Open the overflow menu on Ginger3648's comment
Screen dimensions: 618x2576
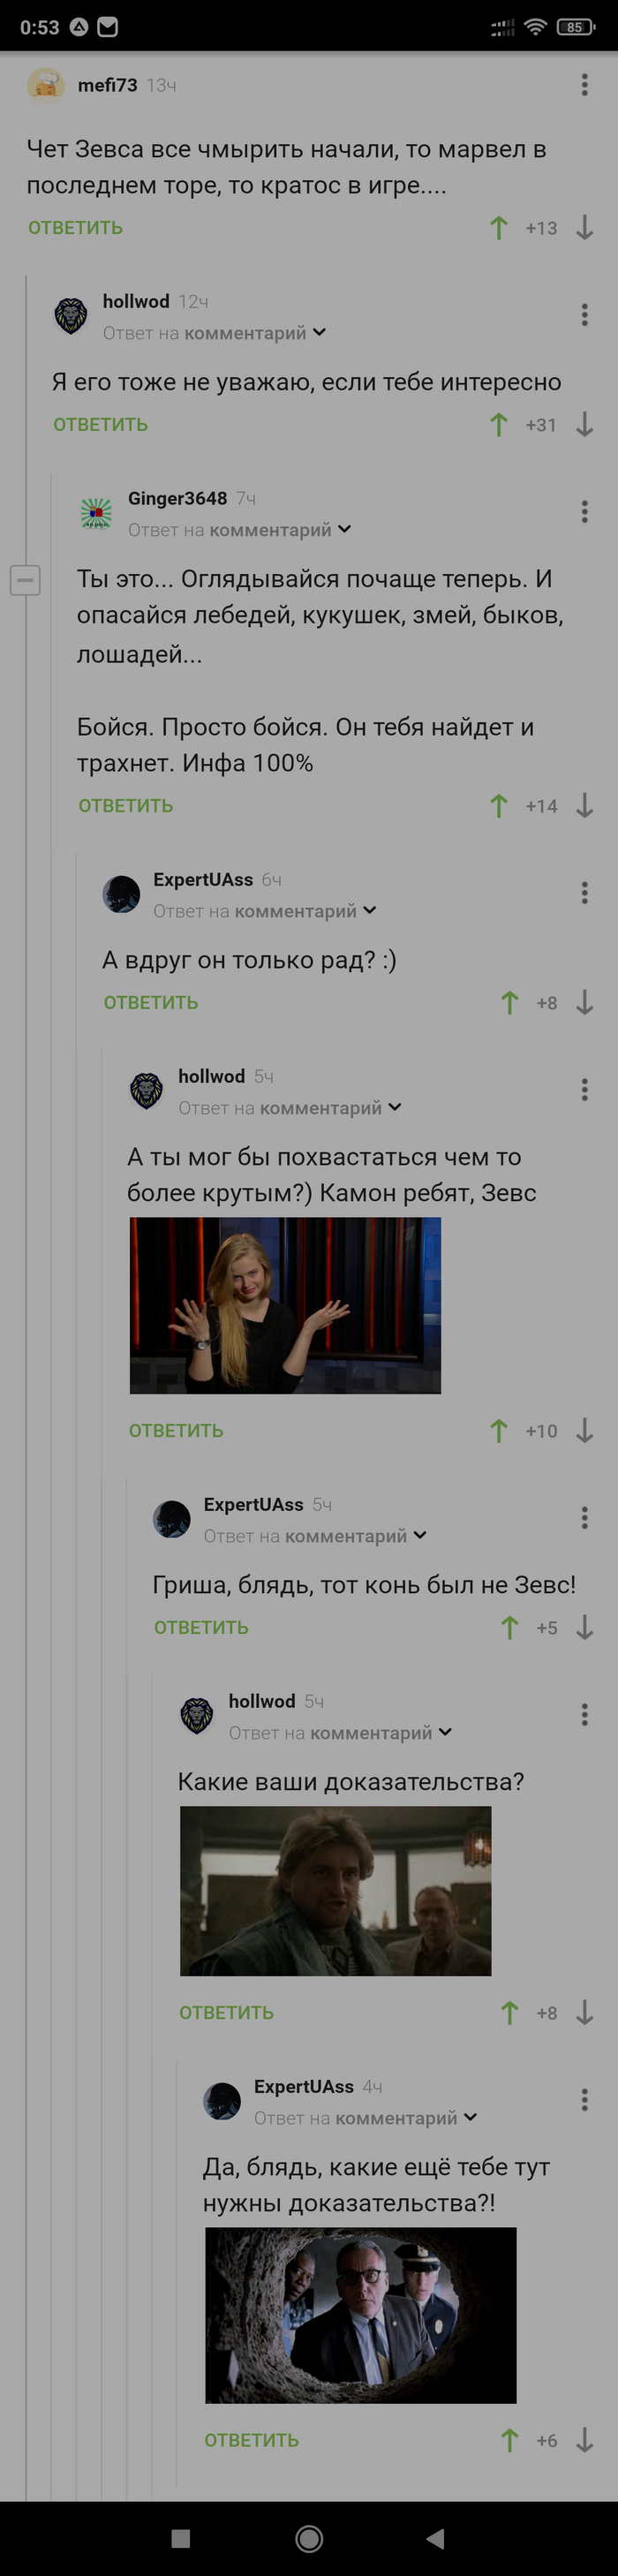pyautogui.click(x=584, y=512)
